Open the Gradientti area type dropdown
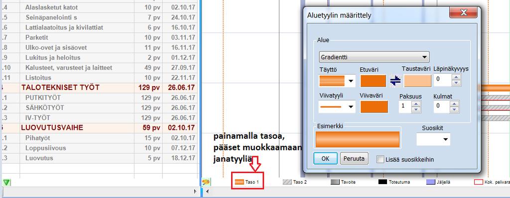 coord(374,57)
